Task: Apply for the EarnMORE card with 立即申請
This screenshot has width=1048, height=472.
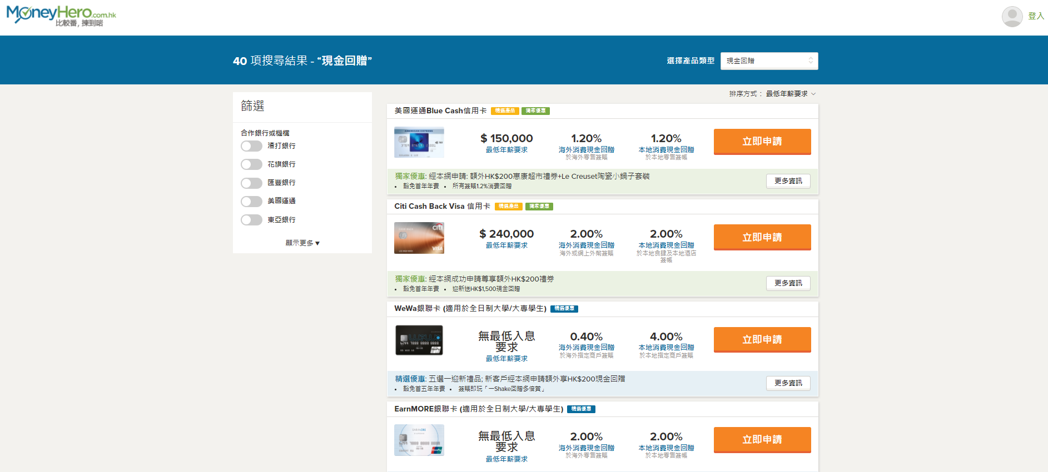Action: (x=762, y=440)
